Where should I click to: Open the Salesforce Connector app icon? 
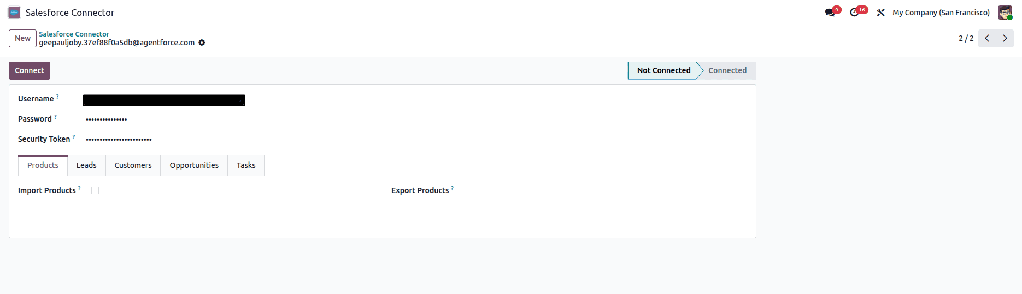coord(14,13)
